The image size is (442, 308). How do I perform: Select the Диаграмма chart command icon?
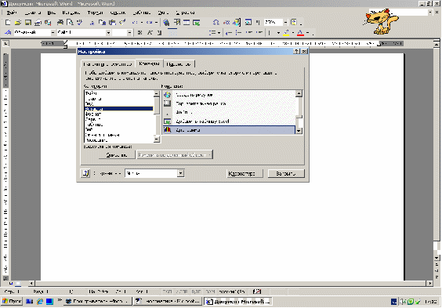tap(168, 130)
